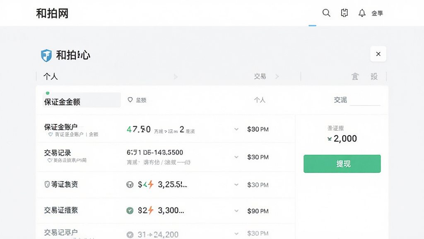
Task: Click the lightning icon before 3,300
Action: 151,210
